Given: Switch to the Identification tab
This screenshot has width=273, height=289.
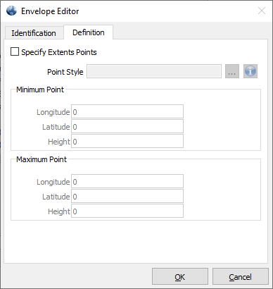Looking at the screenshot, I should pos(34,33).
